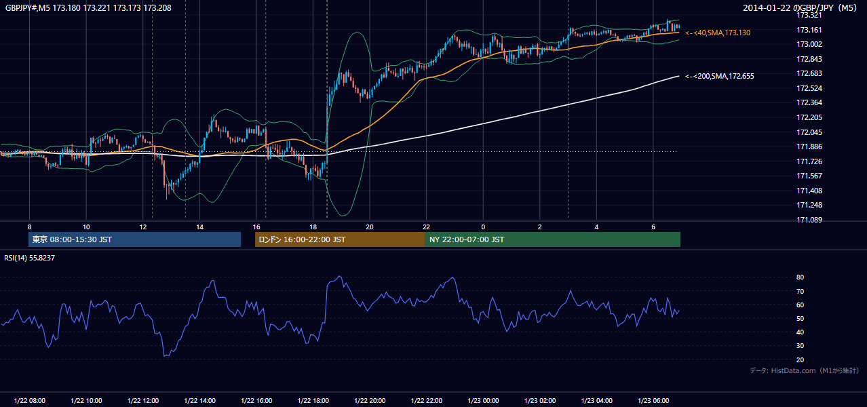Screen dimensions: 867x407
Task: Click the bottom time label 1/22 16:00
Action: point(256,401)
